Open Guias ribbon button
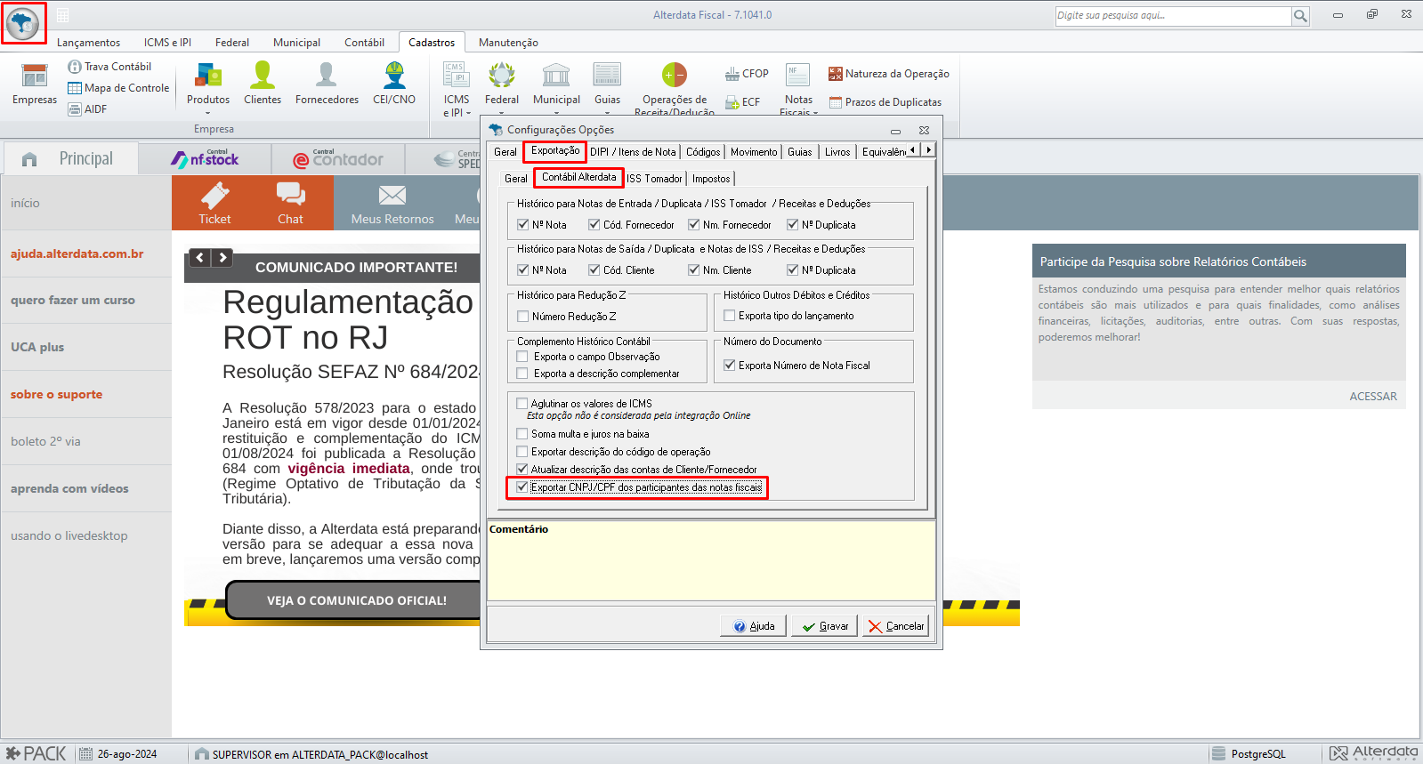Screen dimensions: 1423x764 [x=608, y=84]
